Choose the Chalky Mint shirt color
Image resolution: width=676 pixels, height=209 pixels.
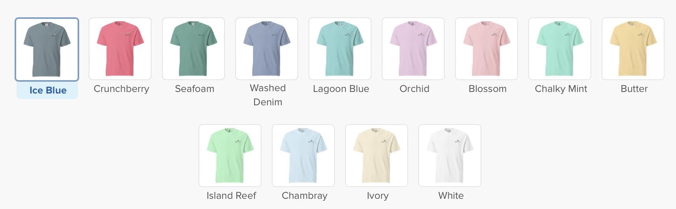click(560, 49)
